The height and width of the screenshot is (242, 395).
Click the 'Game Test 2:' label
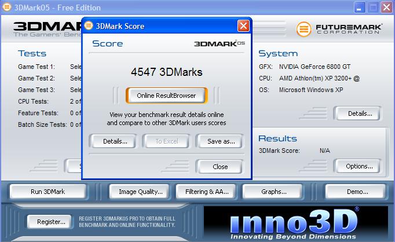tap(36, 78)
